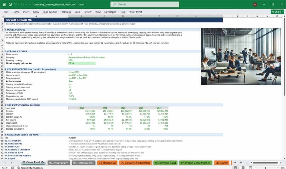Click horizontal scrollbar left arrow

[x=251, y=163]
